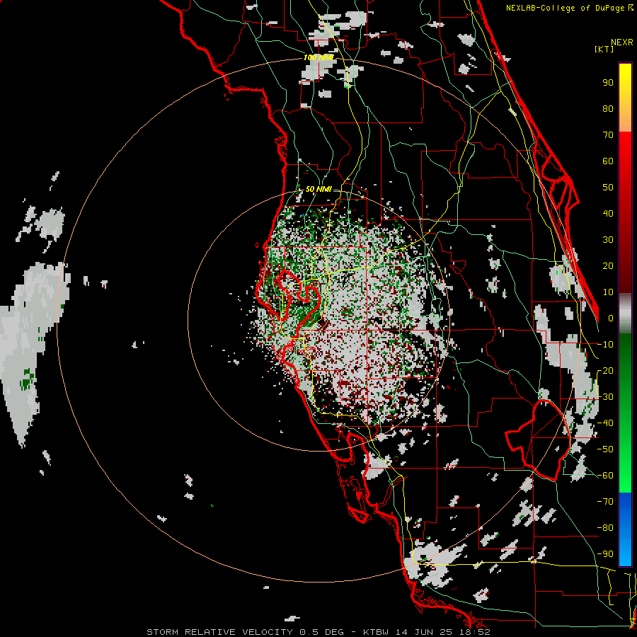
Task: Click the blue bottom segment of velocity color bar
Action: tap(625, 529)
